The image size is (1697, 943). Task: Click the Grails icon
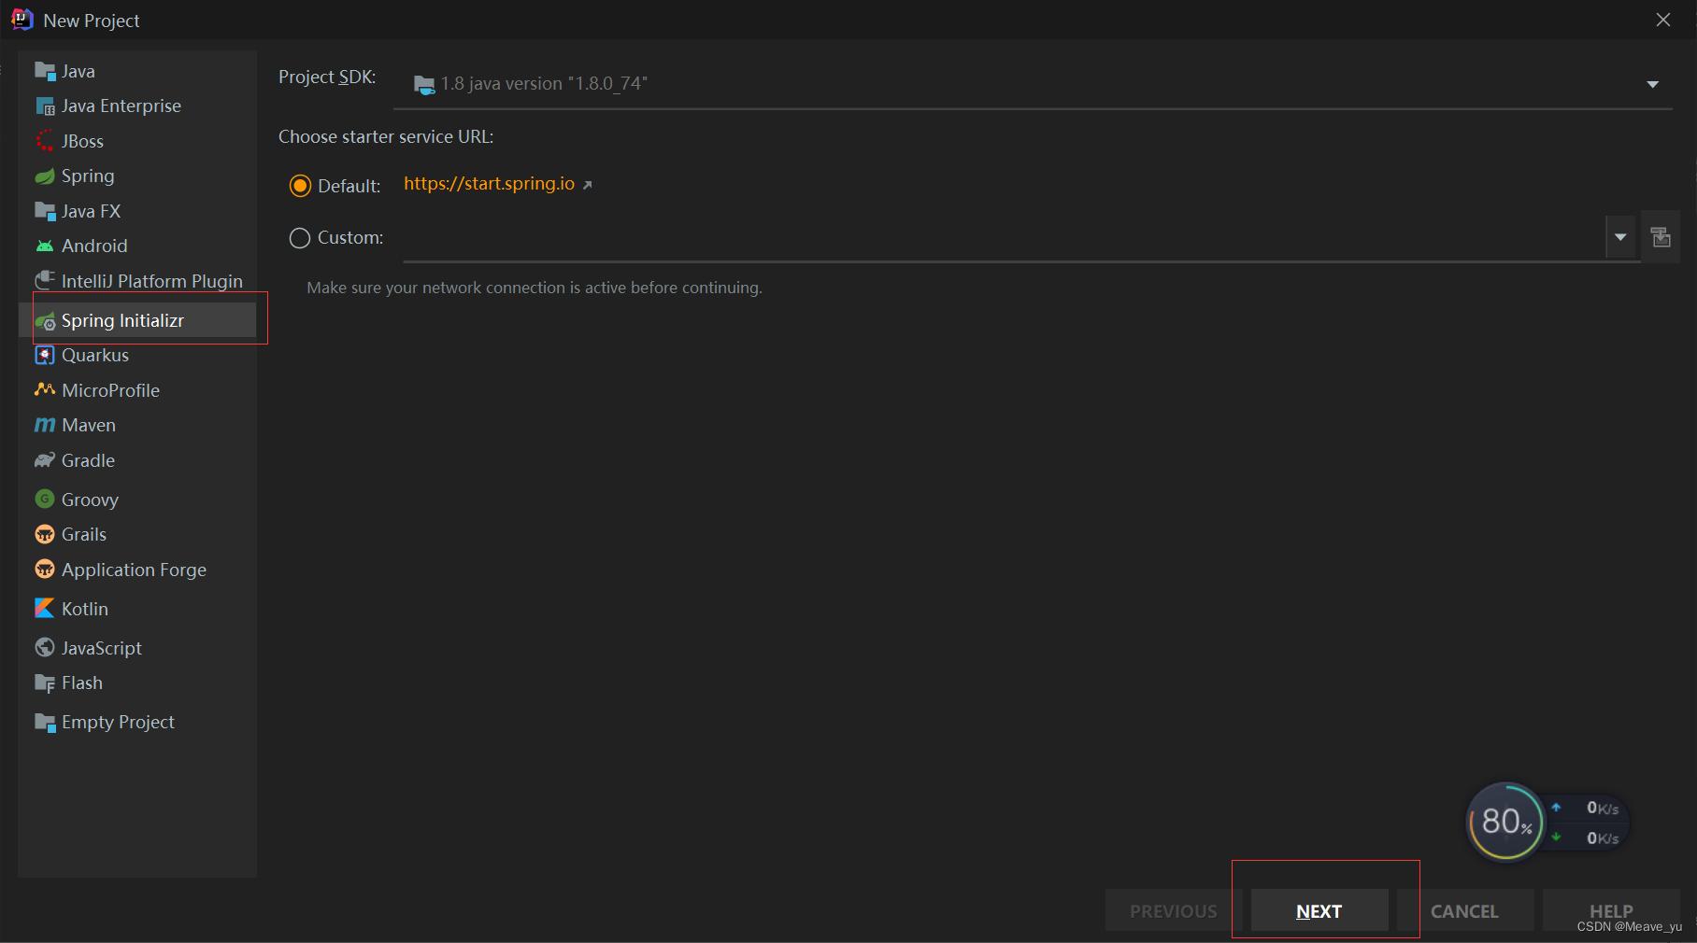pos(45,534)
